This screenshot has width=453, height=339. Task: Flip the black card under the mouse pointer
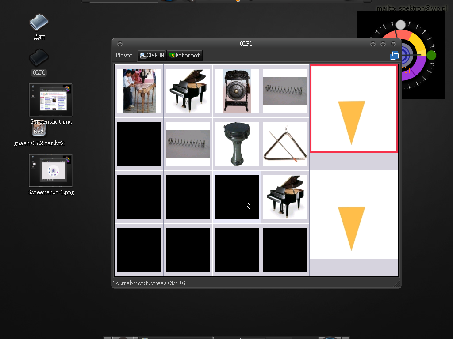237,197
